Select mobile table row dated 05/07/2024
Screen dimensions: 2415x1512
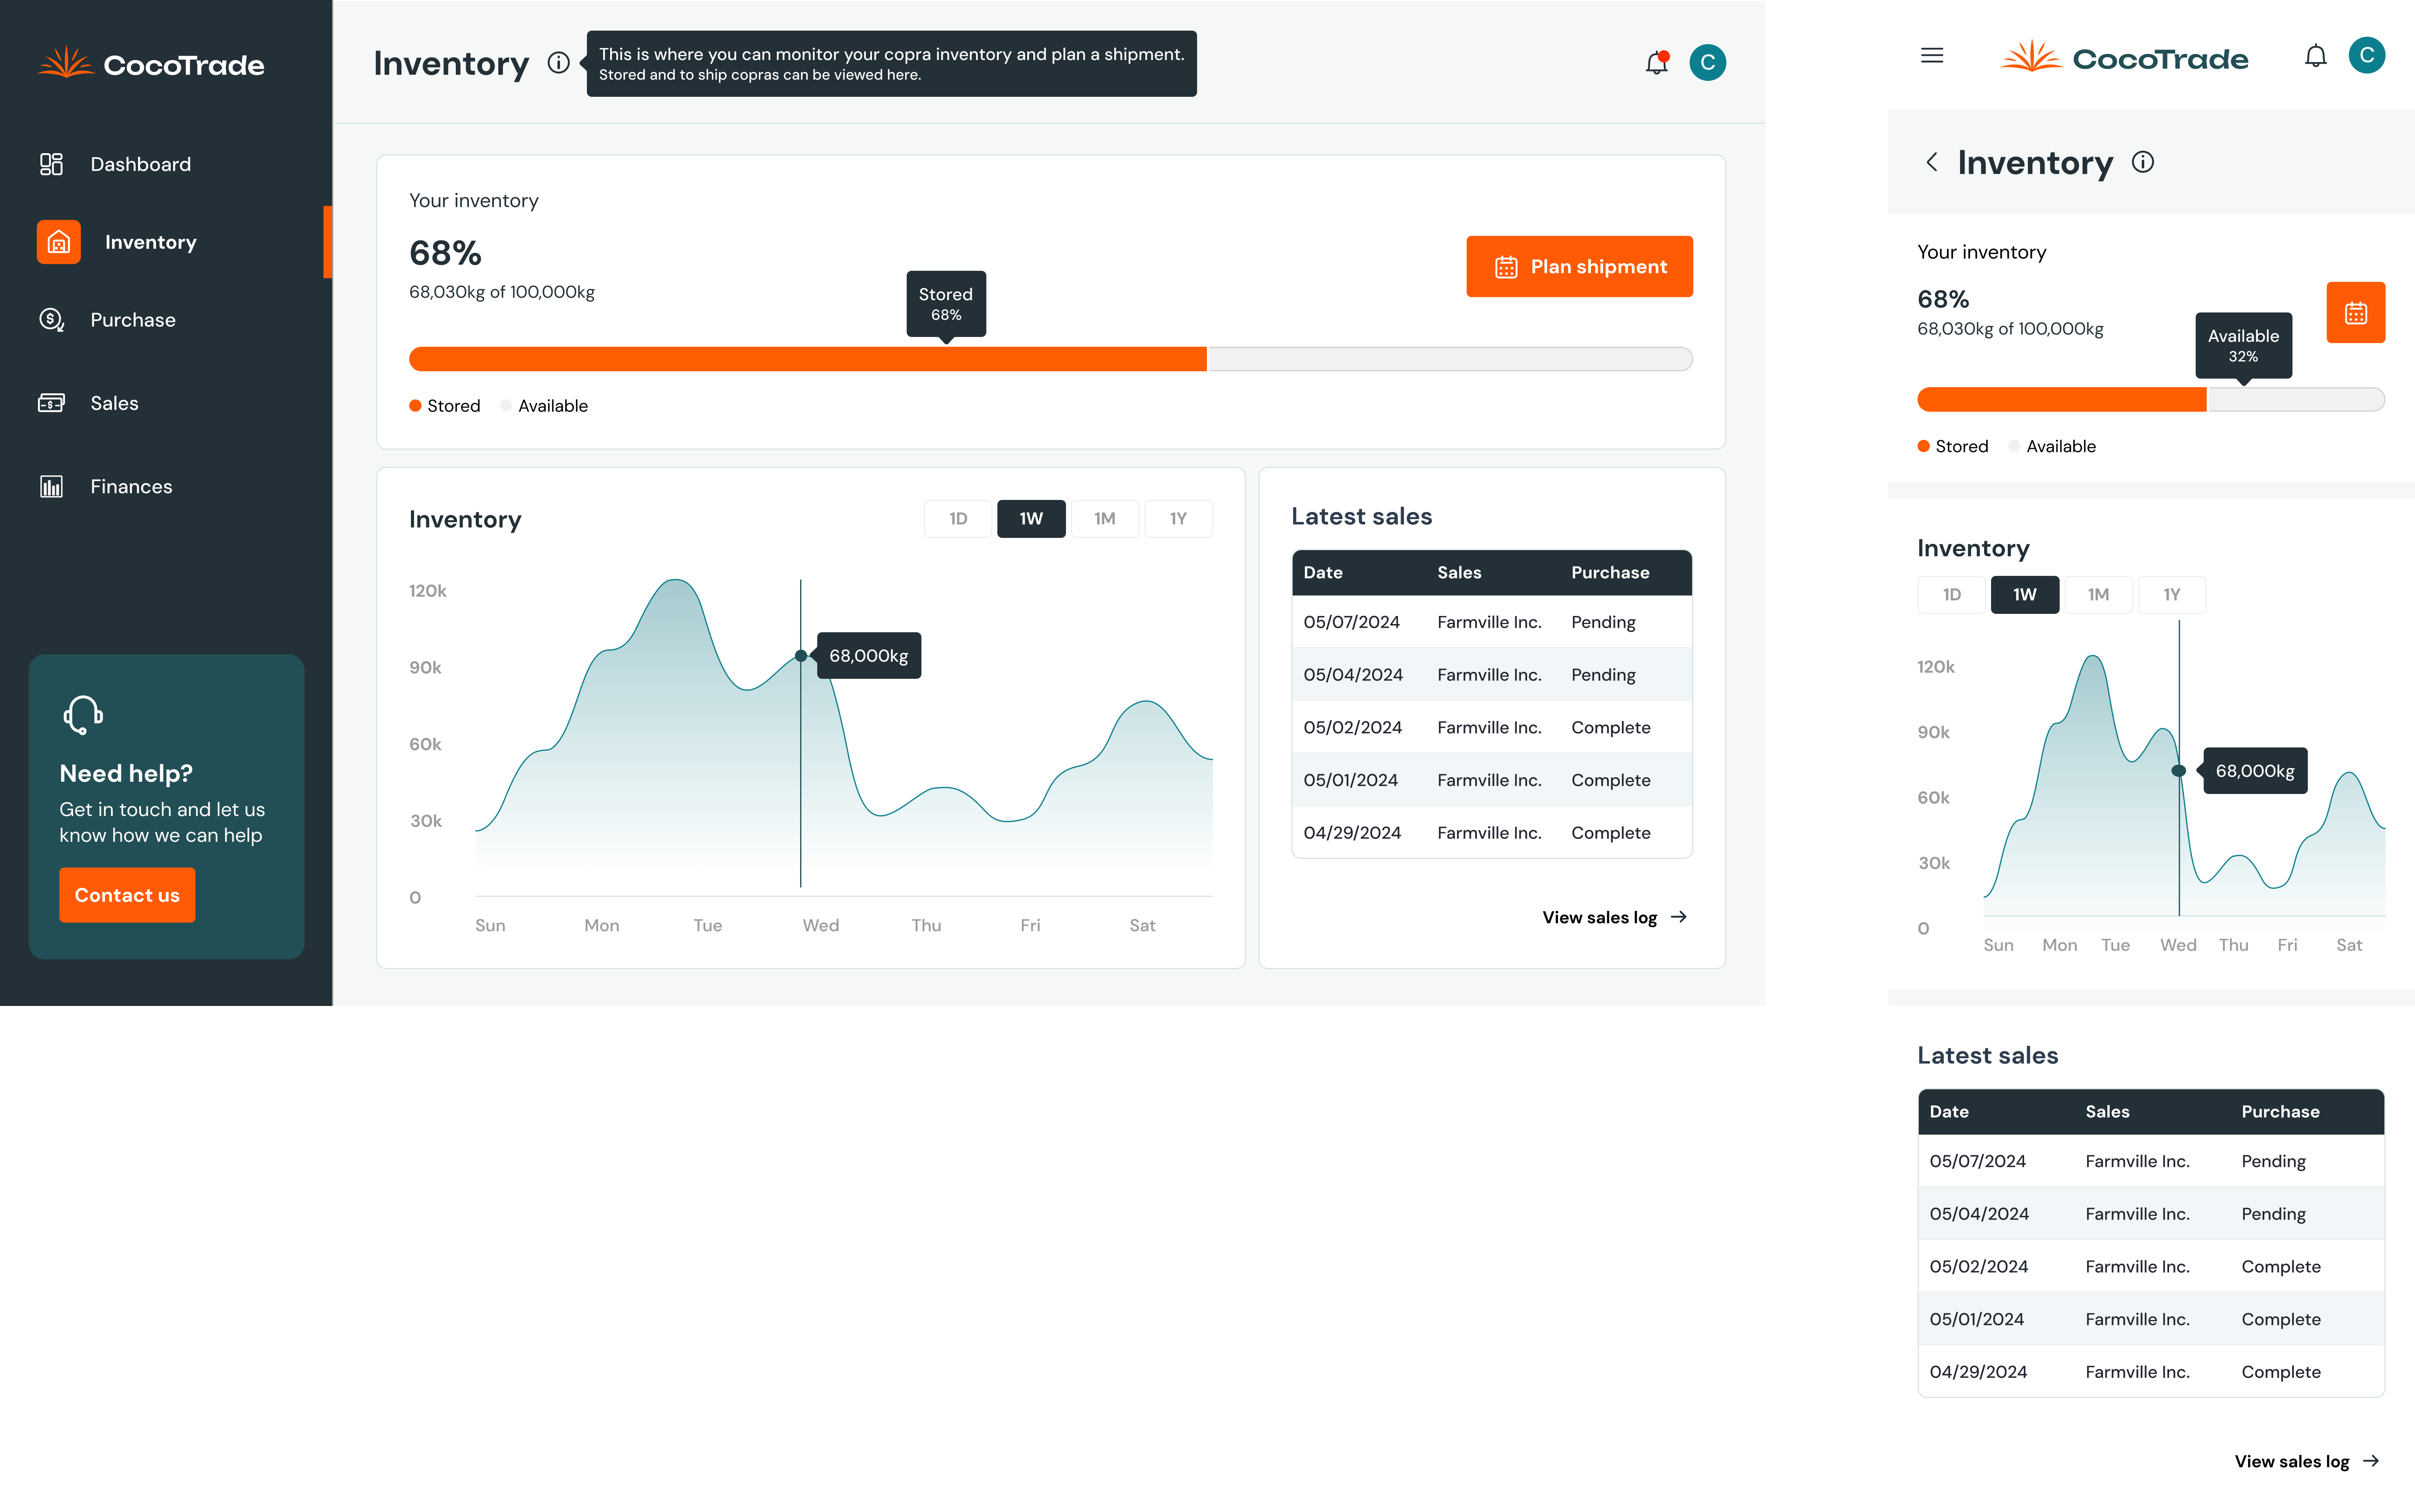point(2151,1161)
